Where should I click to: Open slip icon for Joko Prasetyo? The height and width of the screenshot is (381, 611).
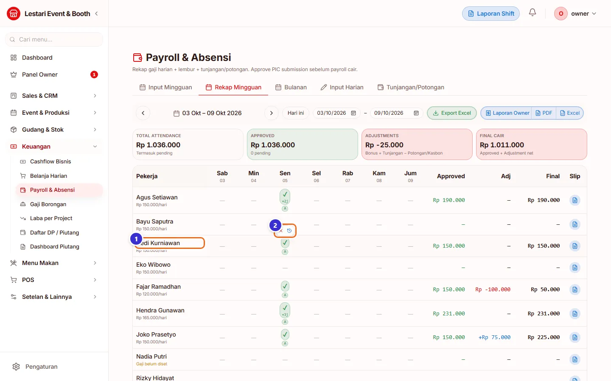pyautogui.click(x=575, y=337)
